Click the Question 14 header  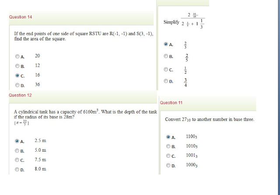[x=21, y=17]
